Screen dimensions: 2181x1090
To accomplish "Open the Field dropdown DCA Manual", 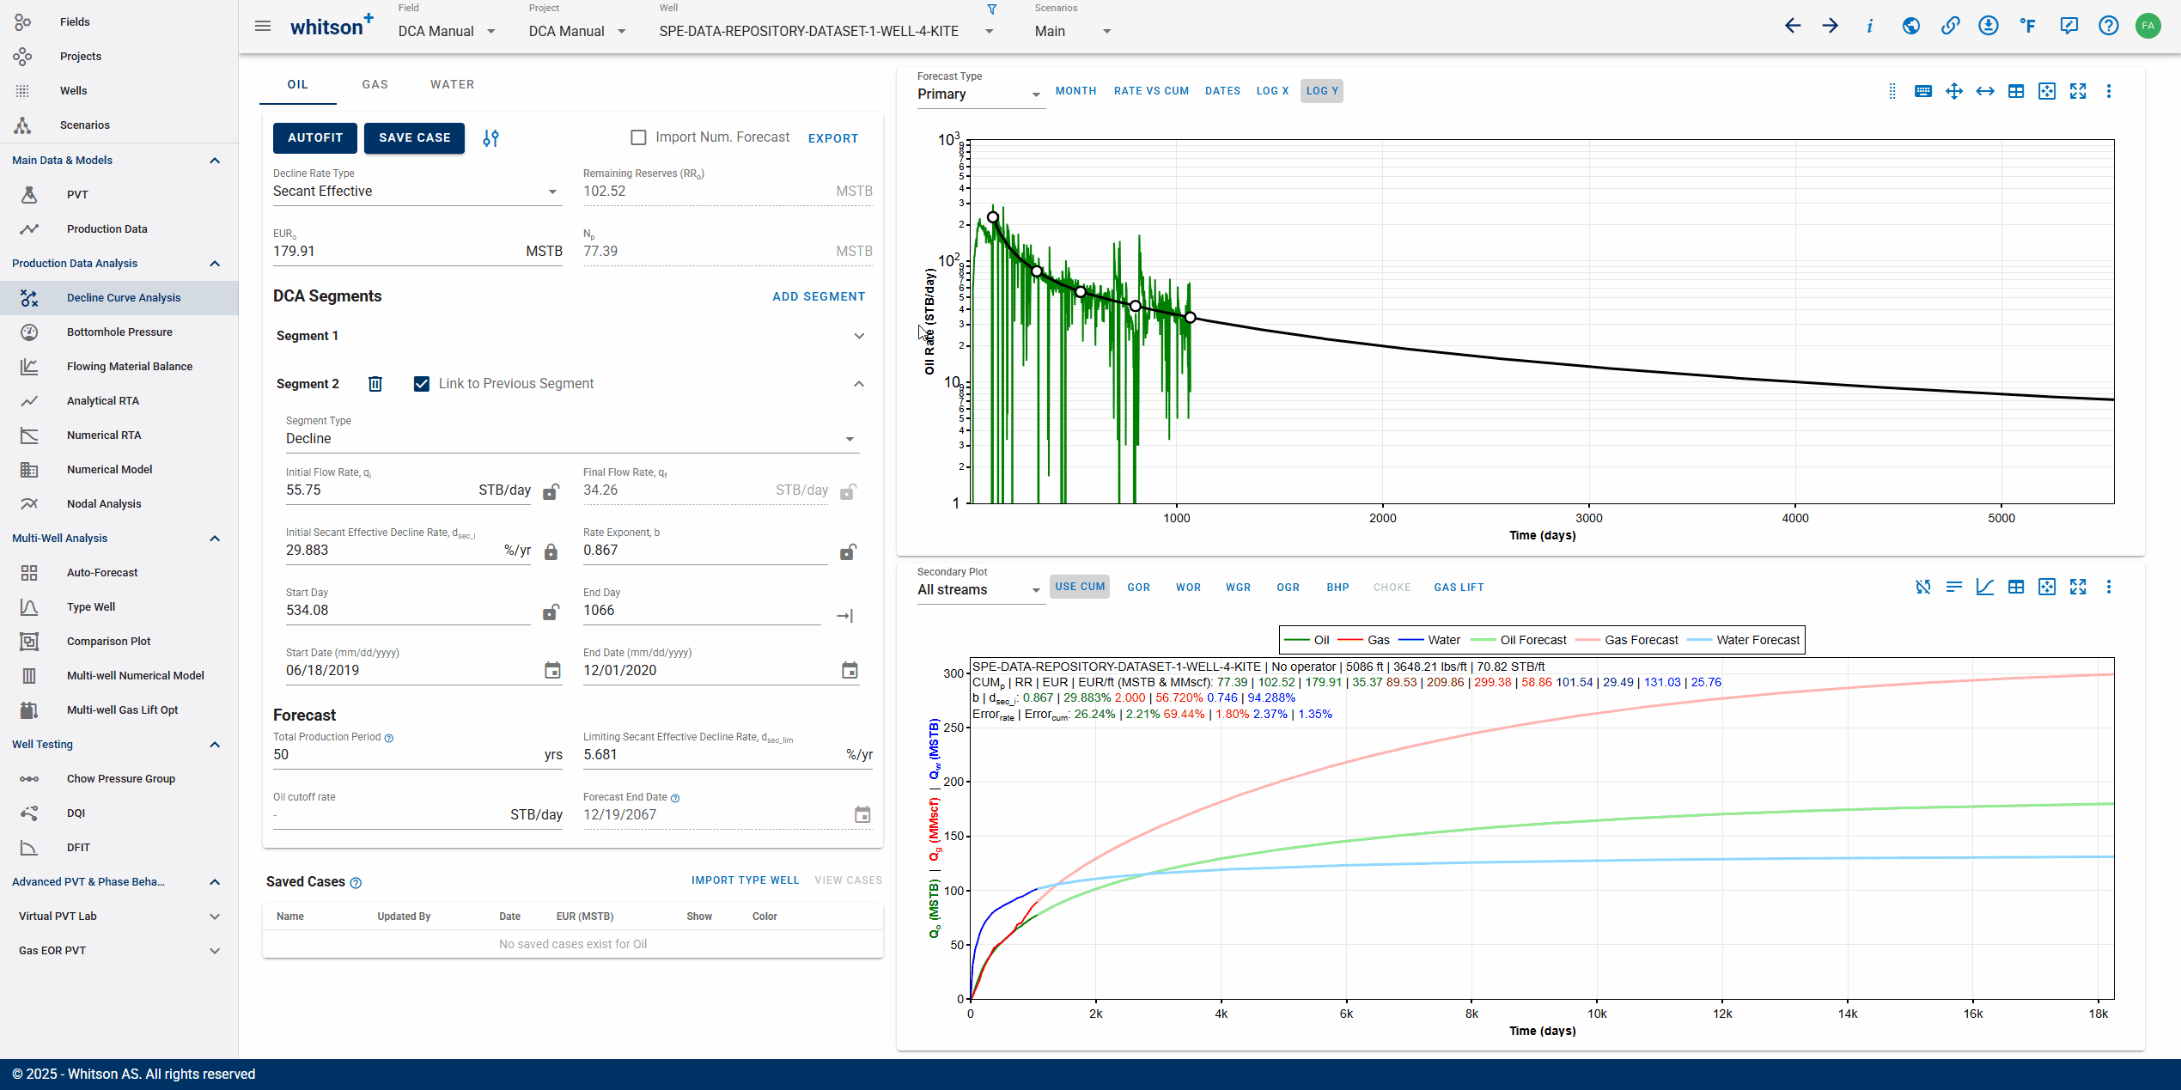I will pyautogui.click(x=447, y=31).
